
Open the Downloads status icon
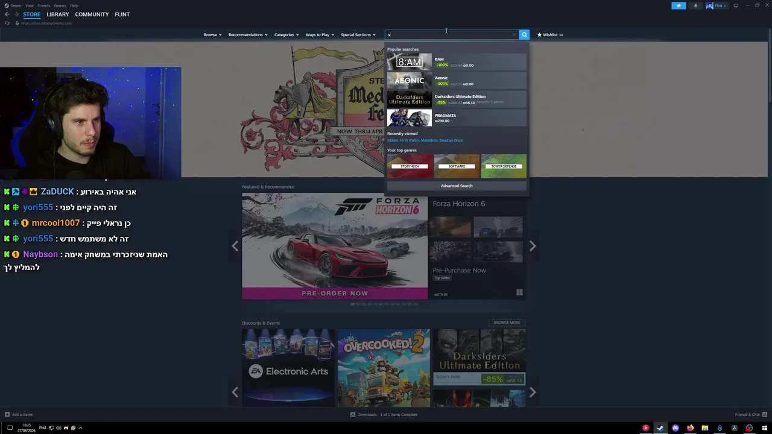coord(353,414)
